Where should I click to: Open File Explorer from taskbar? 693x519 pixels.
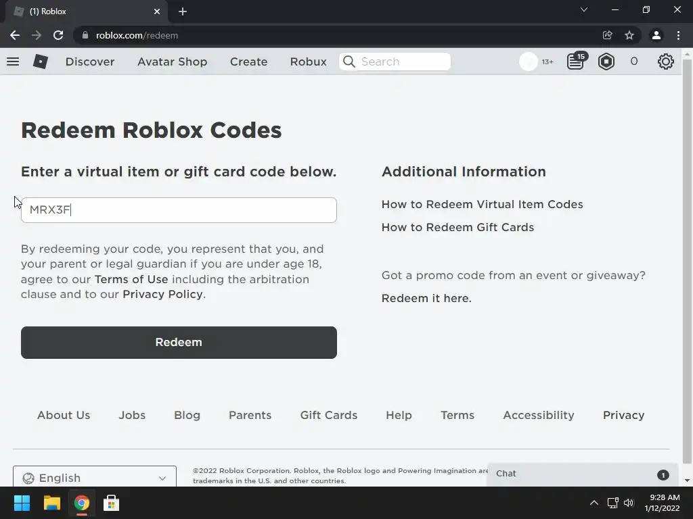coord(51,503)
